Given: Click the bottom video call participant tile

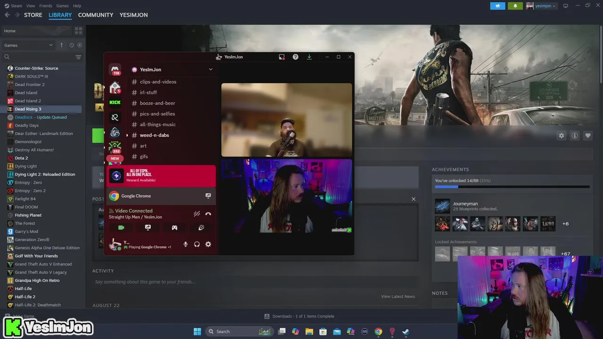Looking at the screenshot, I should (286, 196).
